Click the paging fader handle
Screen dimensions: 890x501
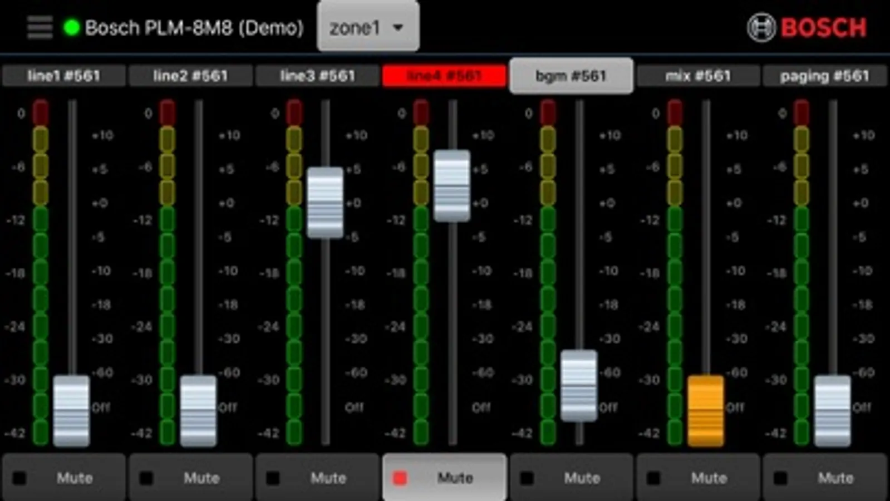click(x=833, y=411)
